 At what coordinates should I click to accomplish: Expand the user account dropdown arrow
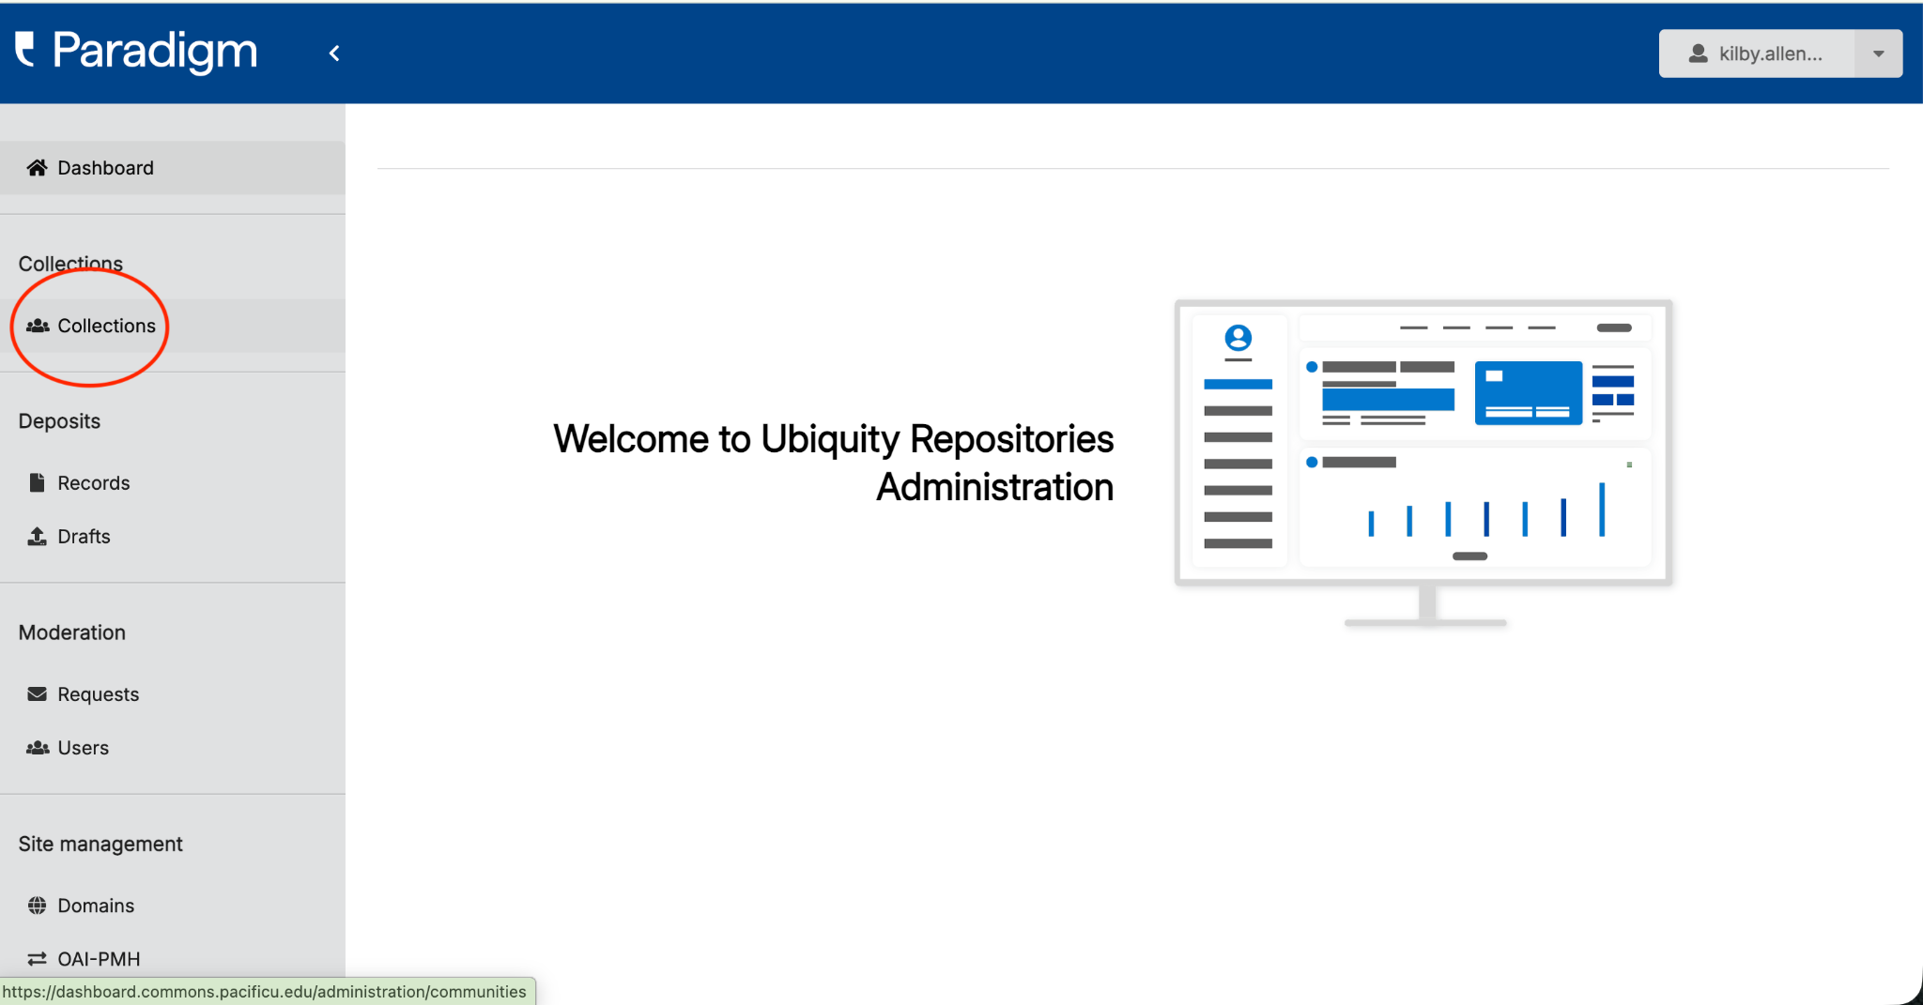1878,53
